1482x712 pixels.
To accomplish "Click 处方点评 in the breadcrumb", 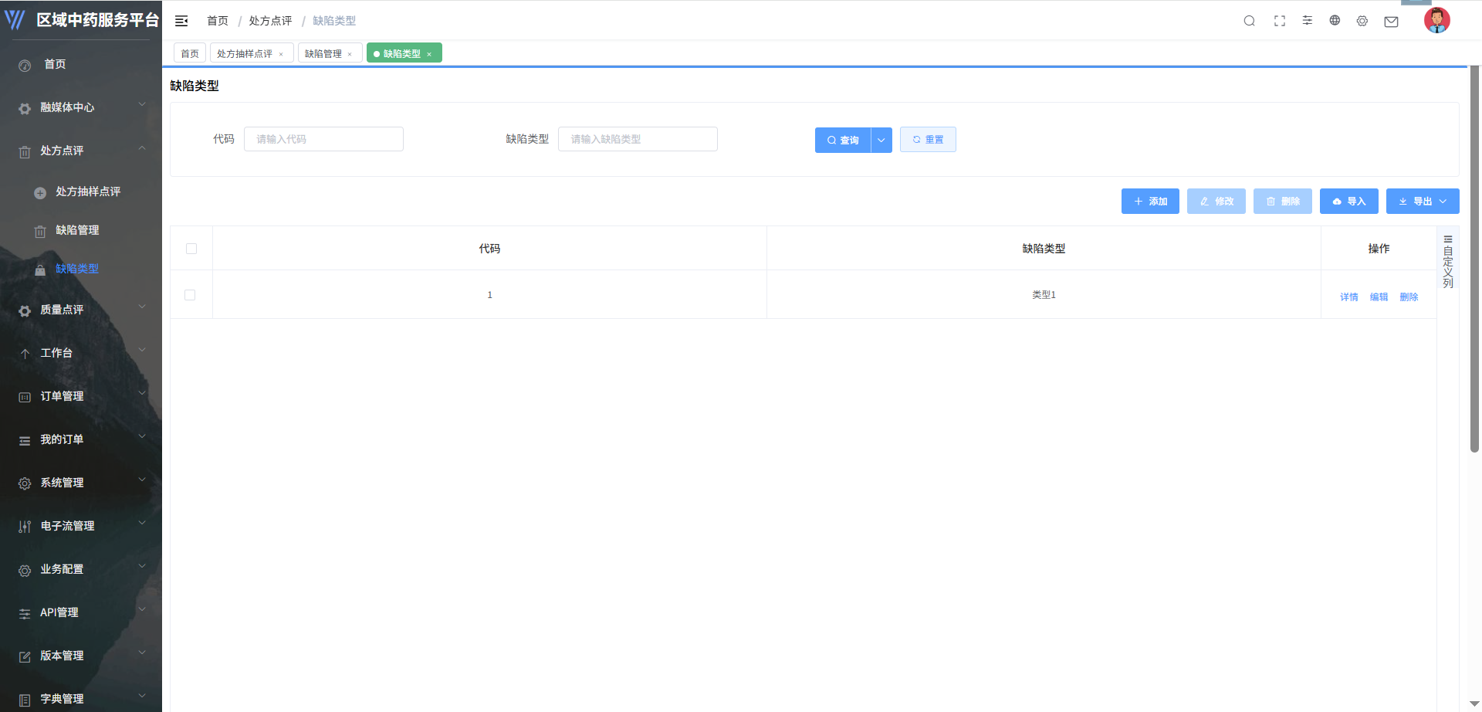I will click(270, 21).
